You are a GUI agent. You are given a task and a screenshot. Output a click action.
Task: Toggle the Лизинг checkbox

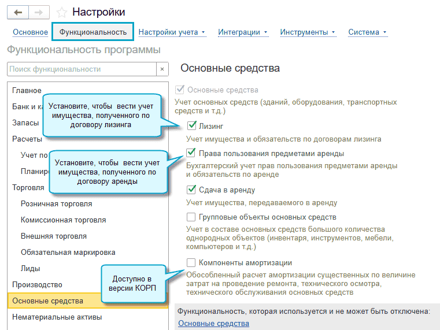point(191,125)
